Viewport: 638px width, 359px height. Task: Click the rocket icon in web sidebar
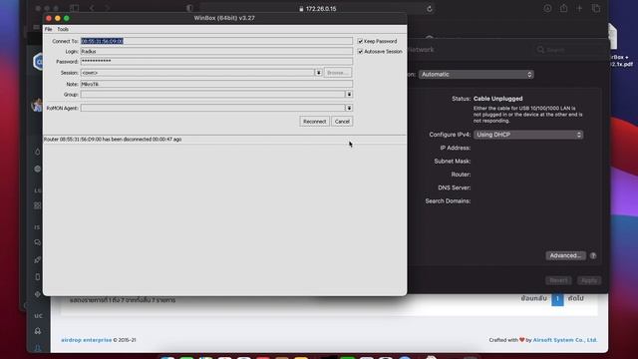coord(38,259)
